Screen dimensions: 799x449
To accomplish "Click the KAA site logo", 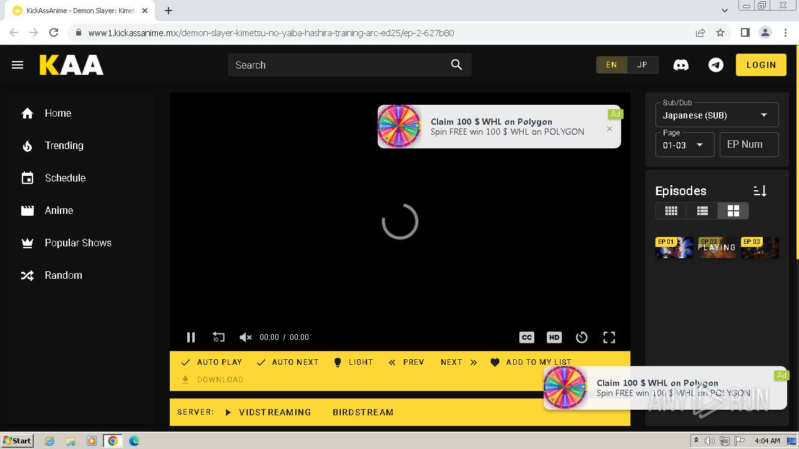I will tap(72, 65).
